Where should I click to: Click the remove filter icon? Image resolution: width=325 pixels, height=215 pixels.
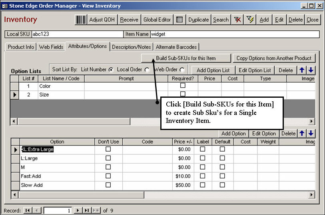click(237, 20)
